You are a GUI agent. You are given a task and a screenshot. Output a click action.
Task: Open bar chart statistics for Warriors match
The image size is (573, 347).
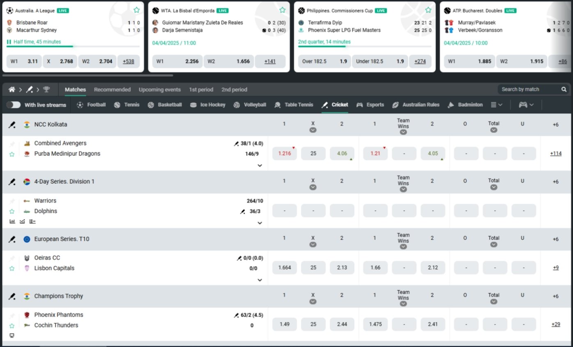point(12,221)
